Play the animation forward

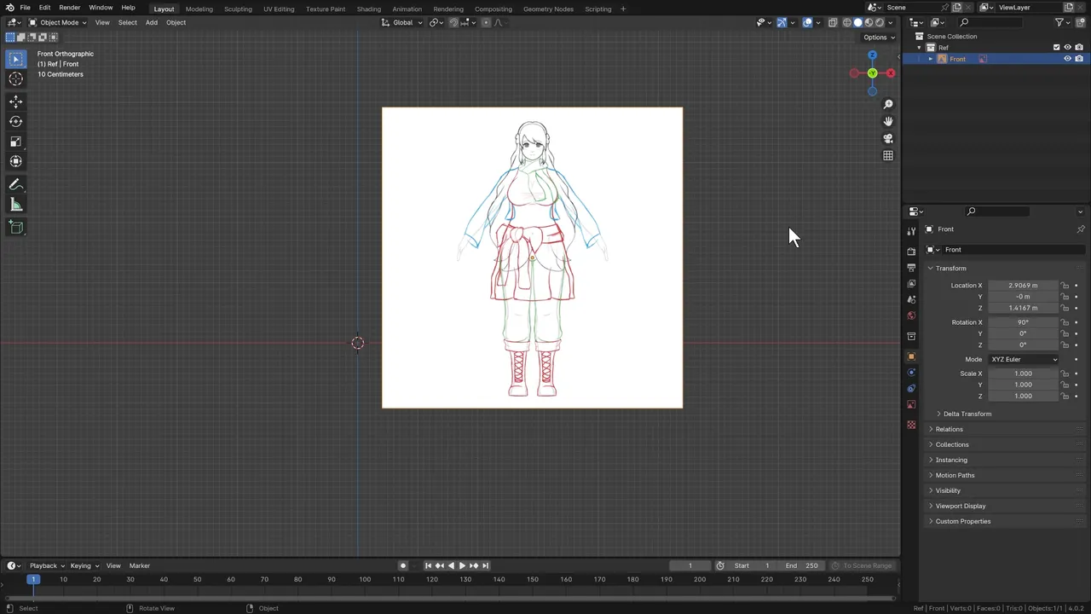coord(462,565)
